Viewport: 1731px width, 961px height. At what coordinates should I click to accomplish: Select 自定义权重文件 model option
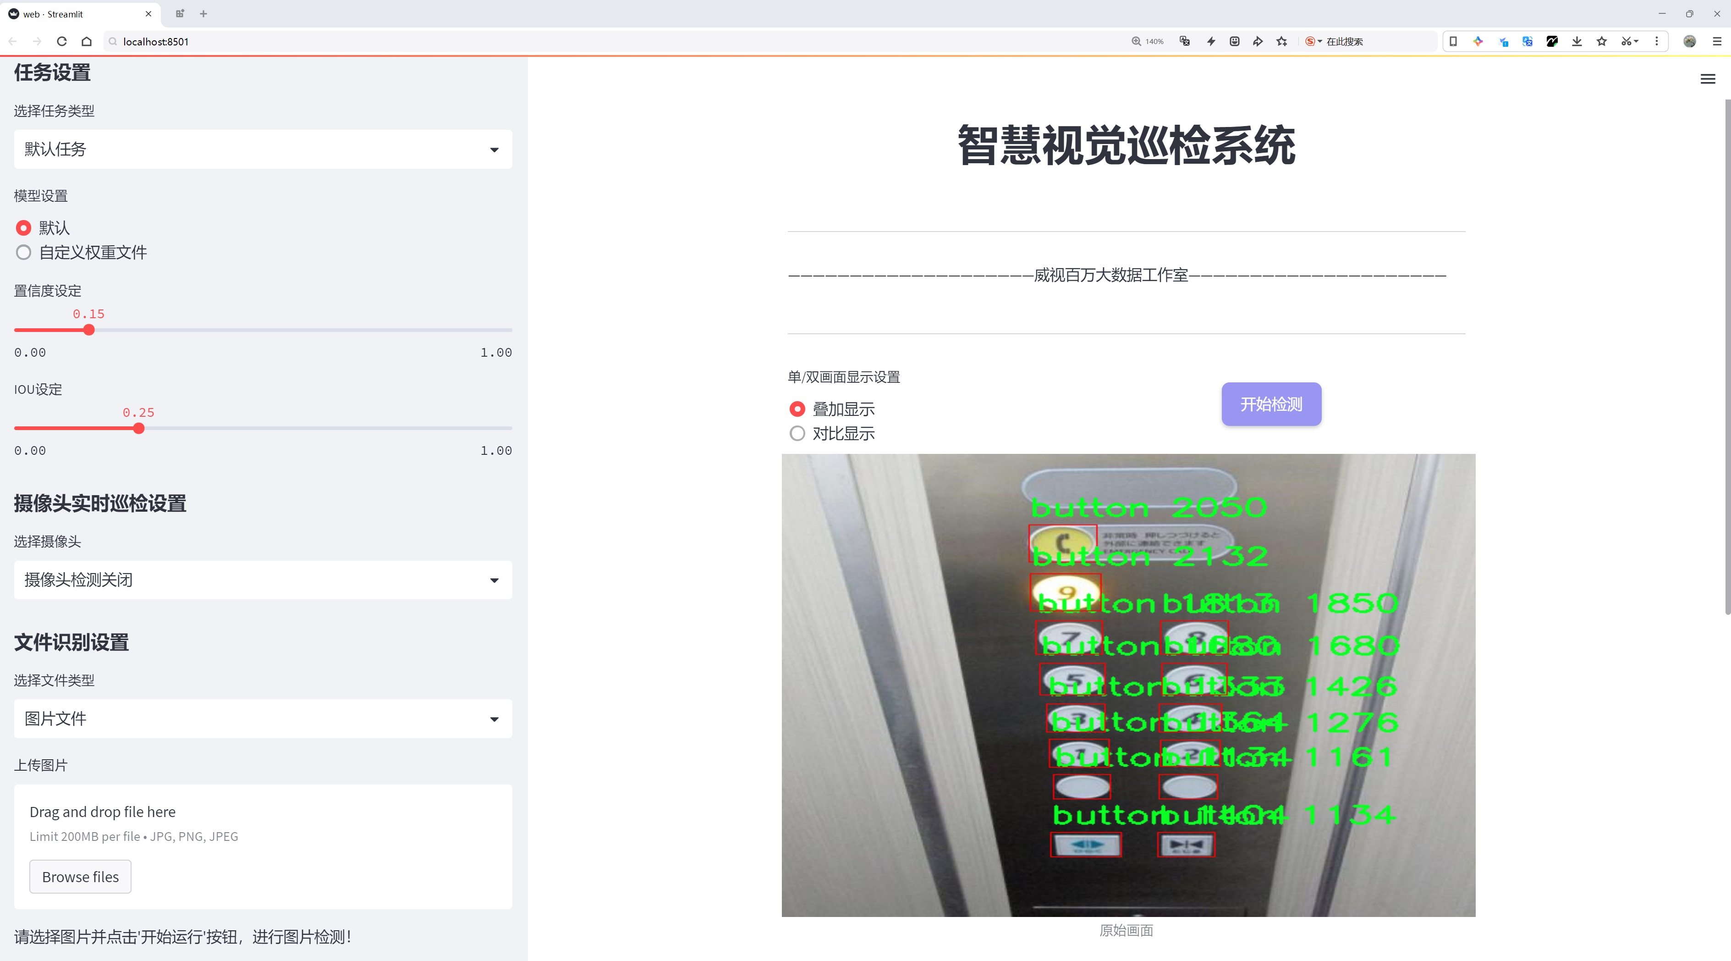pos(81,253)
